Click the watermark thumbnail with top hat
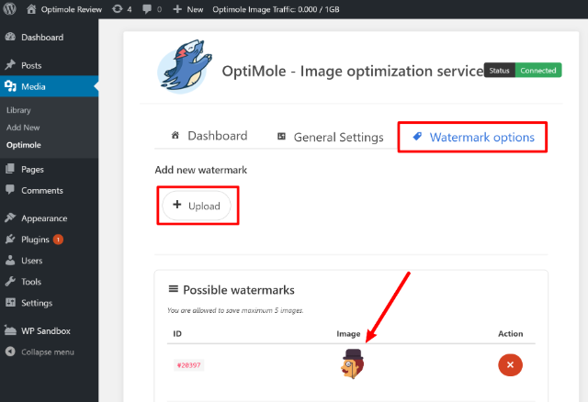Viewport: 588px width, 402px height. (353, 364)
